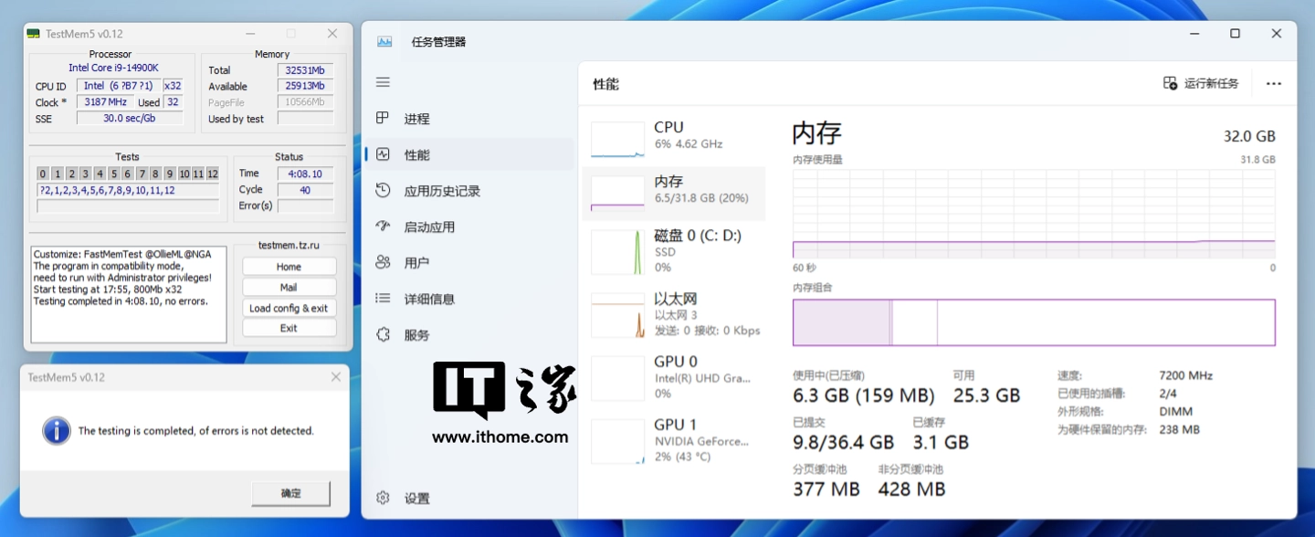Select GPU 1 NVIDIA GeForce entry
Image resolution: width=1315 pixels, height=537 pixels.
point(673,440)
